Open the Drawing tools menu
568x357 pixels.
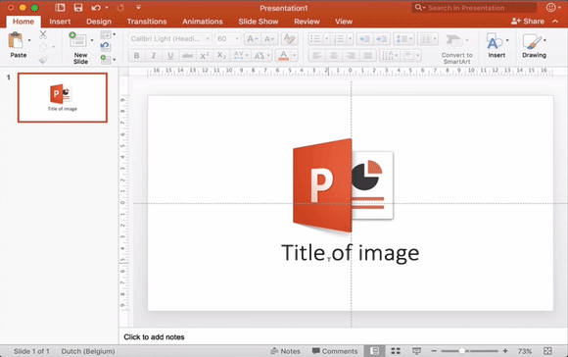(x=534, y=45)
